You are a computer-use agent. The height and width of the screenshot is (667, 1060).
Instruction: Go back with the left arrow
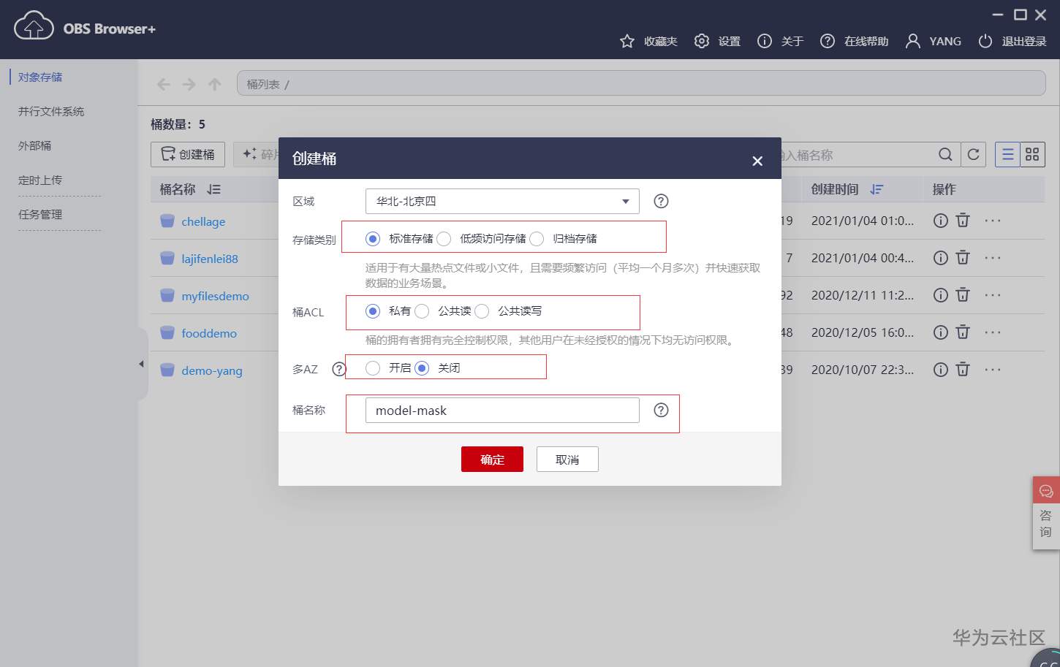coord(164,84)
